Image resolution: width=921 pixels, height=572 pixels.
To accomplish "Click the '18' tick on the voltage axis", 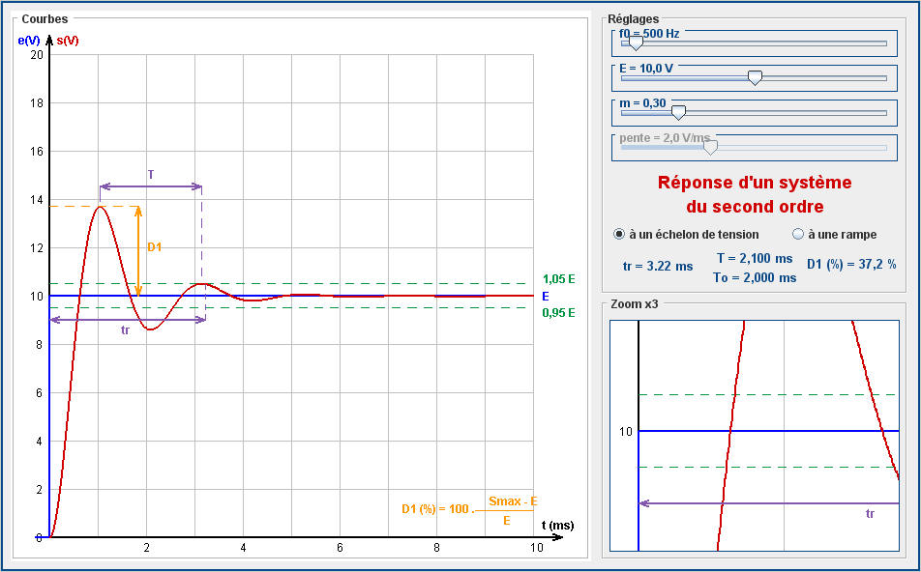I will (37, 103).
